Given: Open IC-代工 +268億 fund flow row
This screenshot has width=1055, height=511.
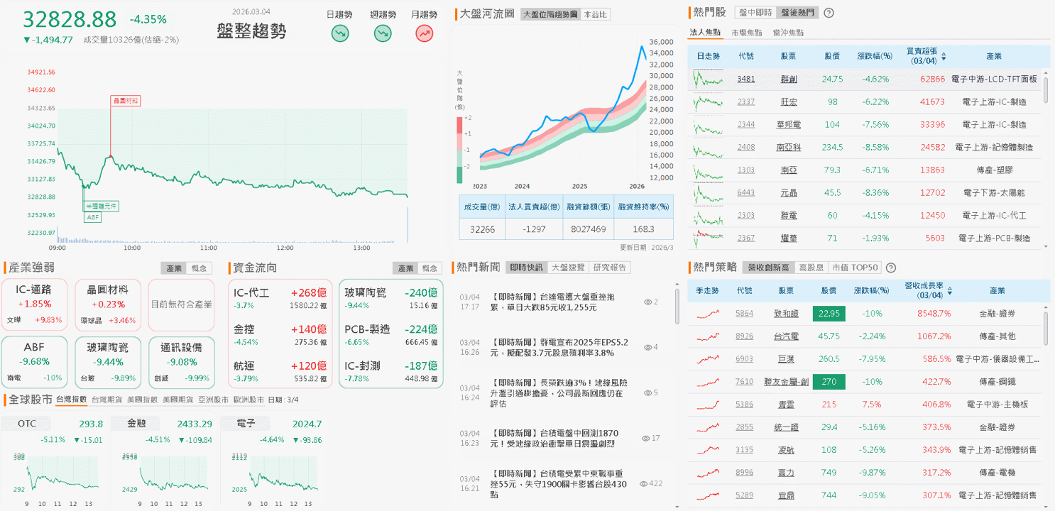Looking at the screenshot, I should [x=280, y=298].
